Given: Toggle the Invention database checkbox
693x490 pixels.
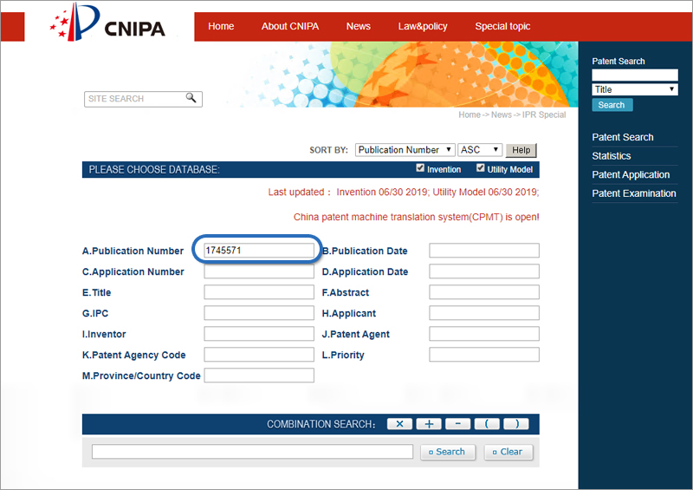Looking at the screenshot, I should 420,168.
